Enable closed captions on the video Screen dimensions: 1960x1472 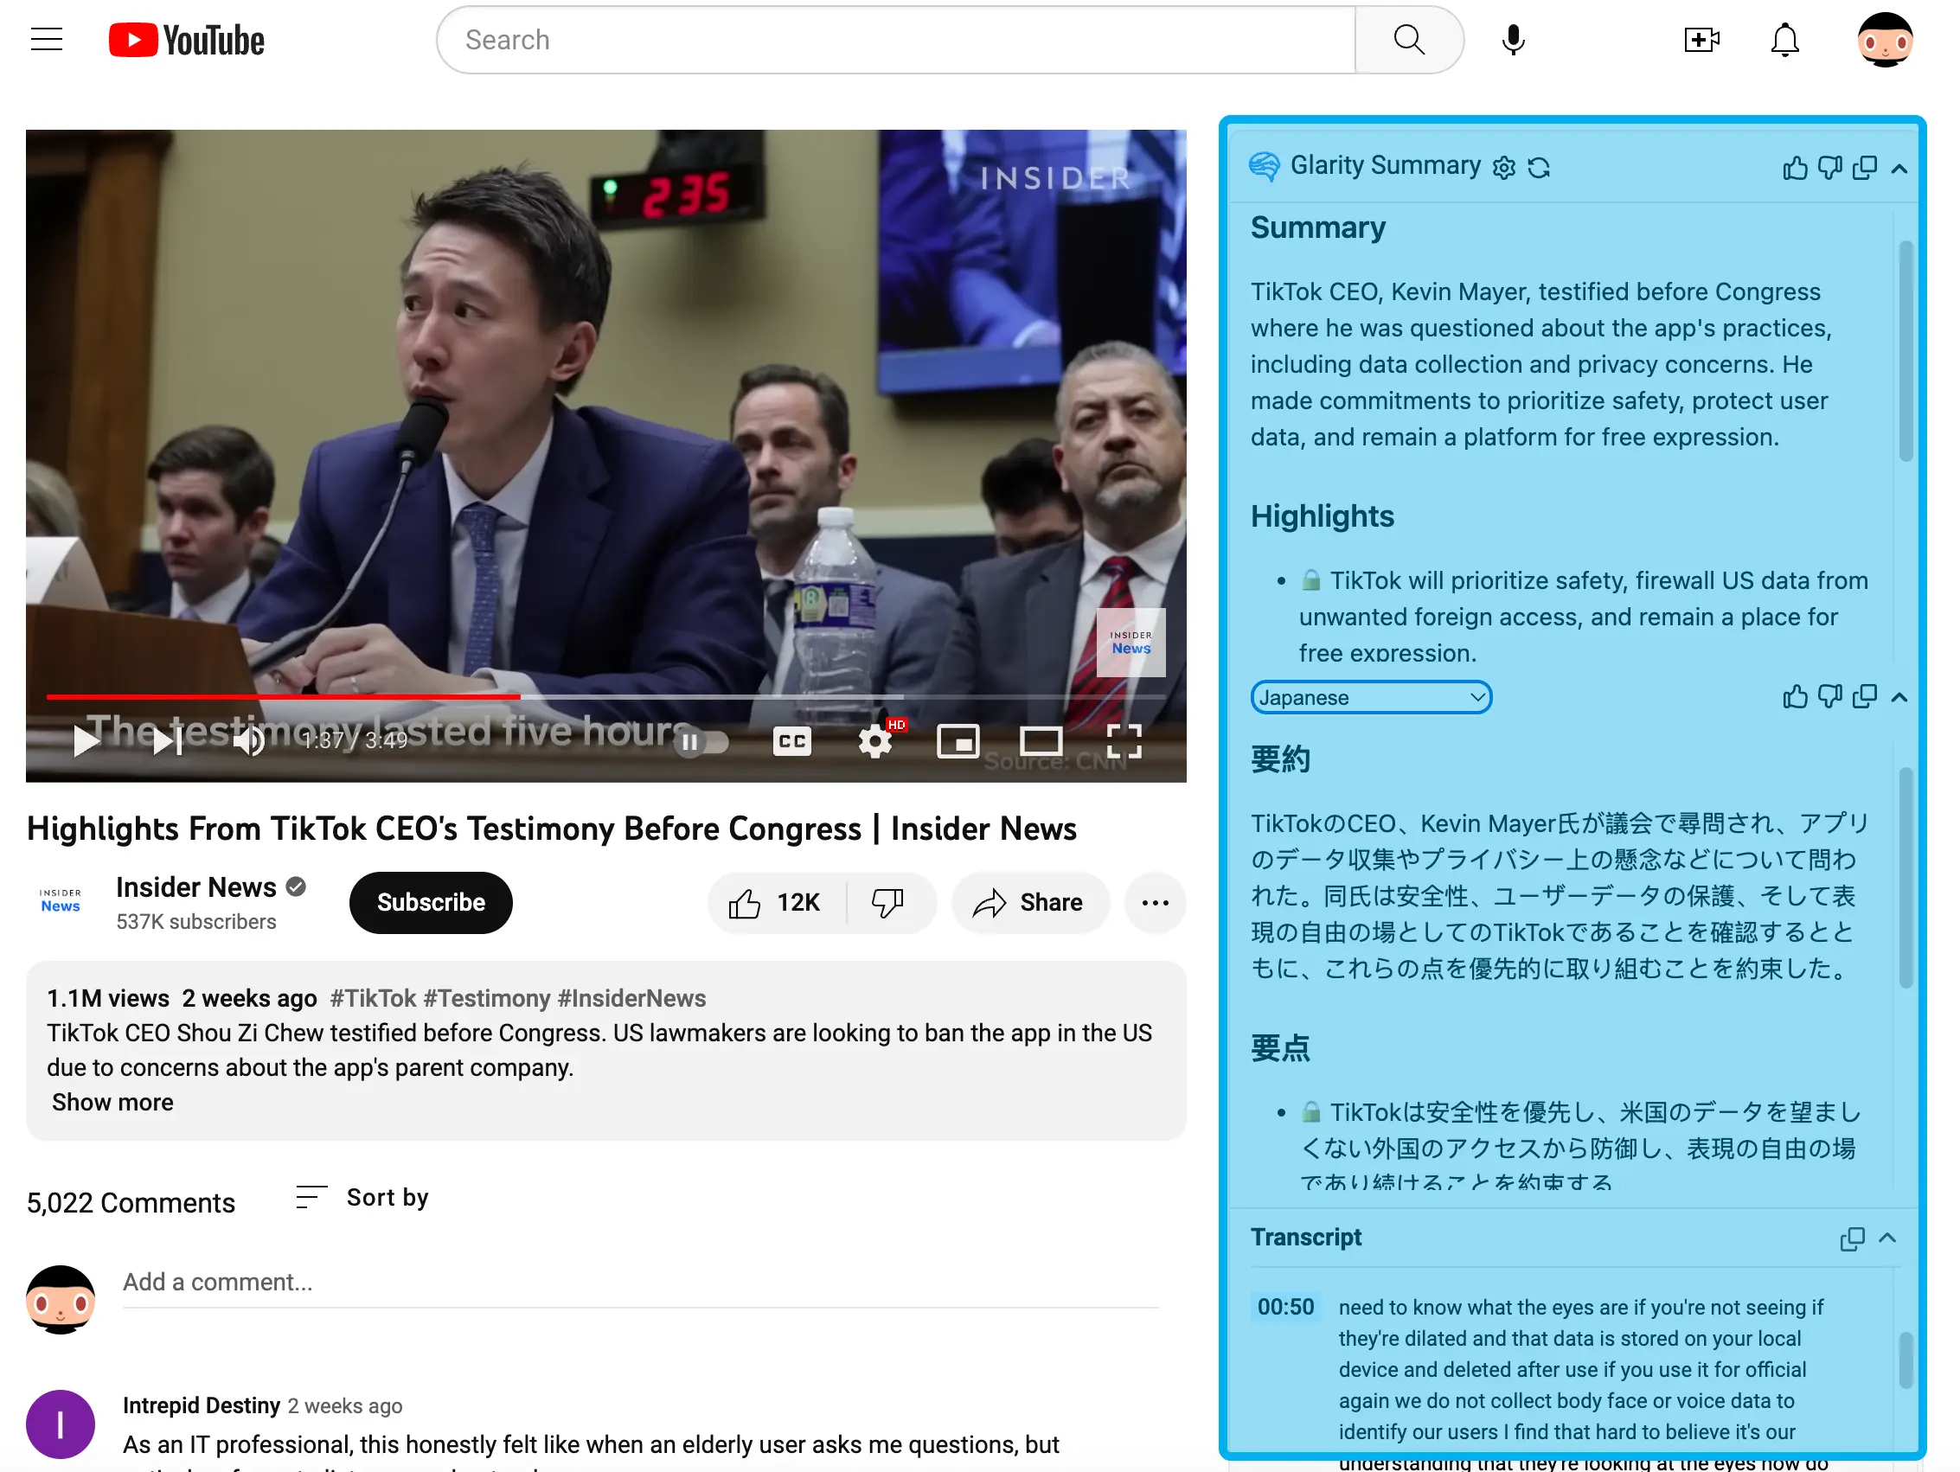[x=791, y=741]
